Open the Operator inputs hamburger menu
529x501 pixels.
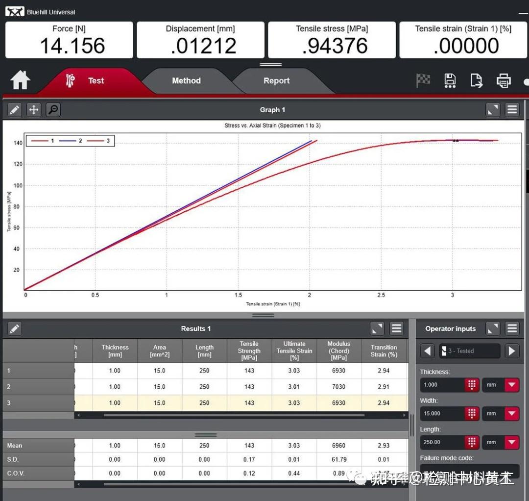point(512,328)
